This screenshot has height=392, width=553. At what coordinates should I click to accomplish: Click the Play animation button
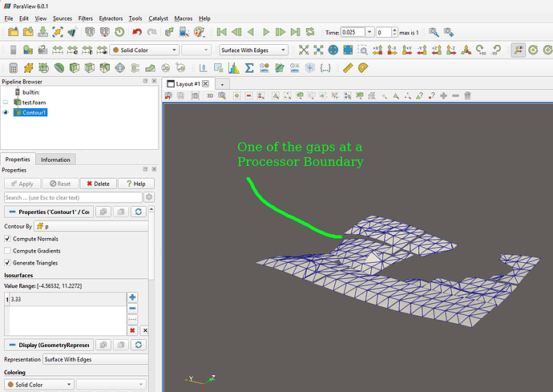[265, 32]
